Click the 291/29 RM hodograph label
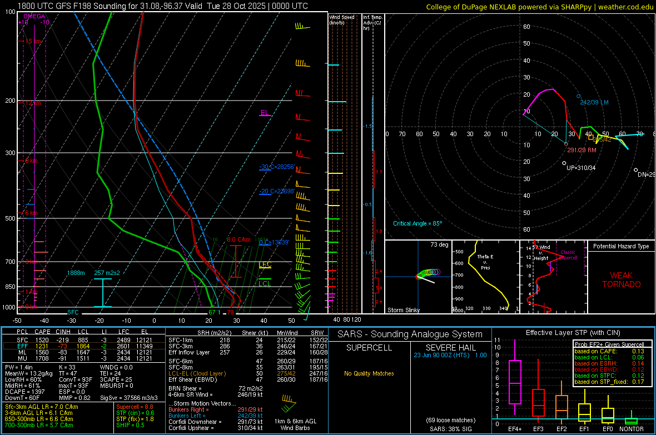The width and height of the screenshot is (656, 435). coord(582,150)
